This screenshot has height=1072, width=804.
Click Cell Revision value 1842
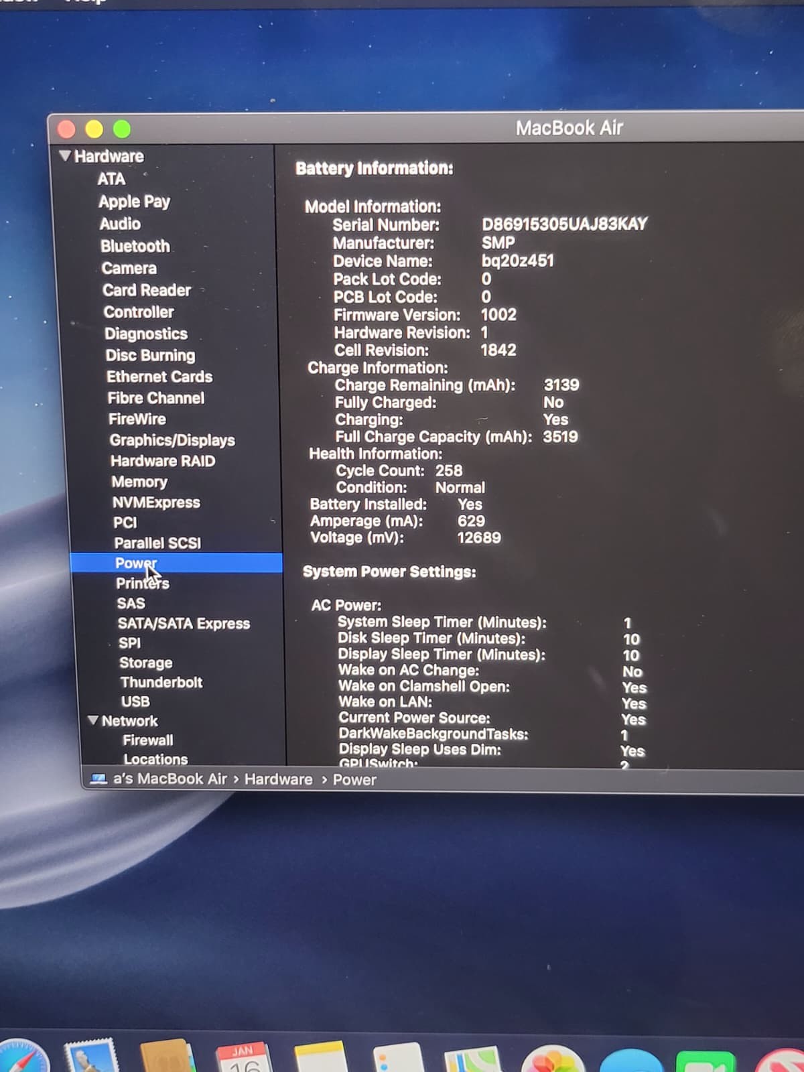(498, 350)
